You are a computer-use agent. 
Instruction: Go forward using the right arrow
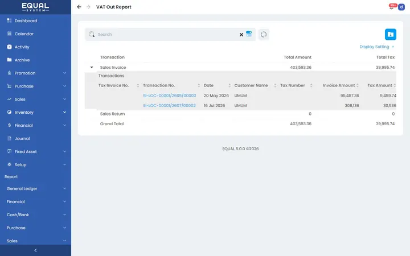88,7
